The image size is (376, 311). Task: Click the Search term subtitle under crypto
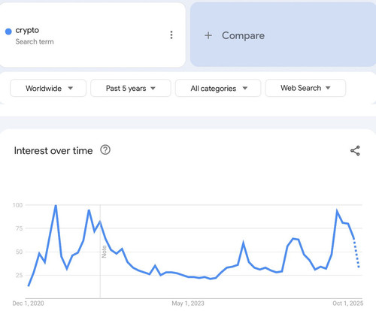coord(35,41)
